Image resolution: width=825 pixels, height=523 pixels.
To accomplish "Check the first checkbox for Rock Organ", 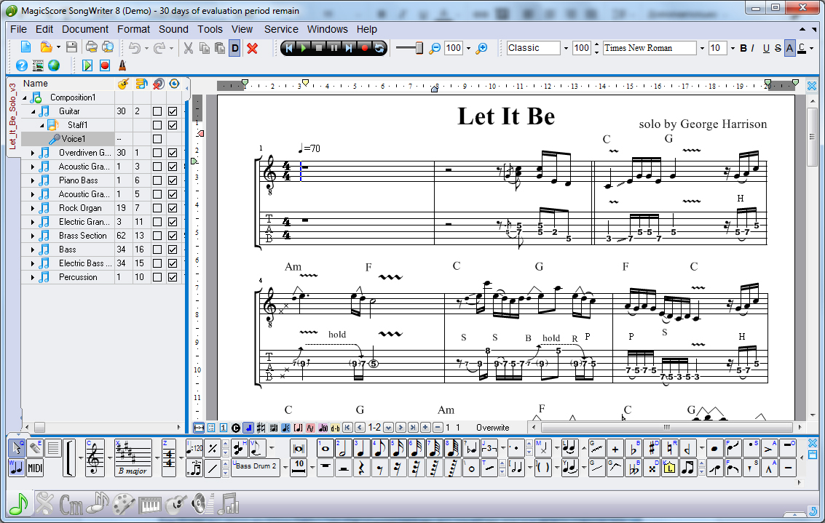I will pyautogui.click(x=157, y=208).
